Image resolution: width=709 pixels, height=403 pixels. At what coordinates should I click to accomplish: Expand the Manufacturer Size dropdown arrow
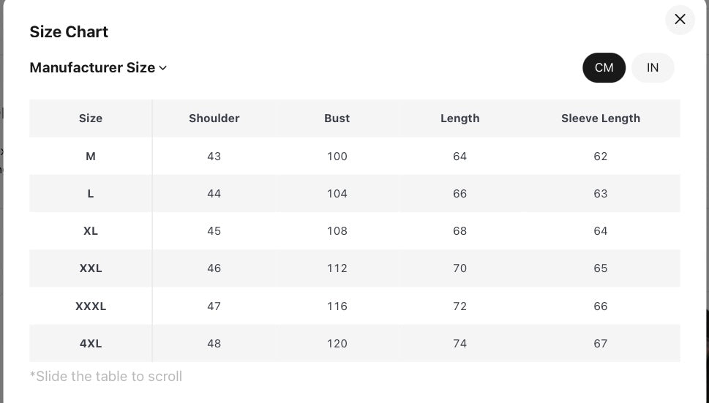pos(163,68)
